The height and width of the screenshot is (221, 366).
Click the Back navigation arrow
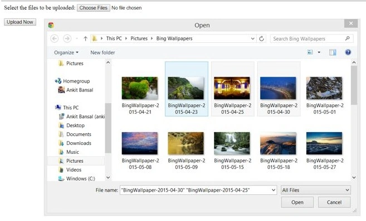(55, 38)
